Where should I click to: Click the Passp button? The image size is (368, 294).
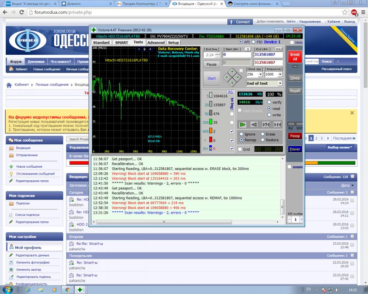pos(295,136)
